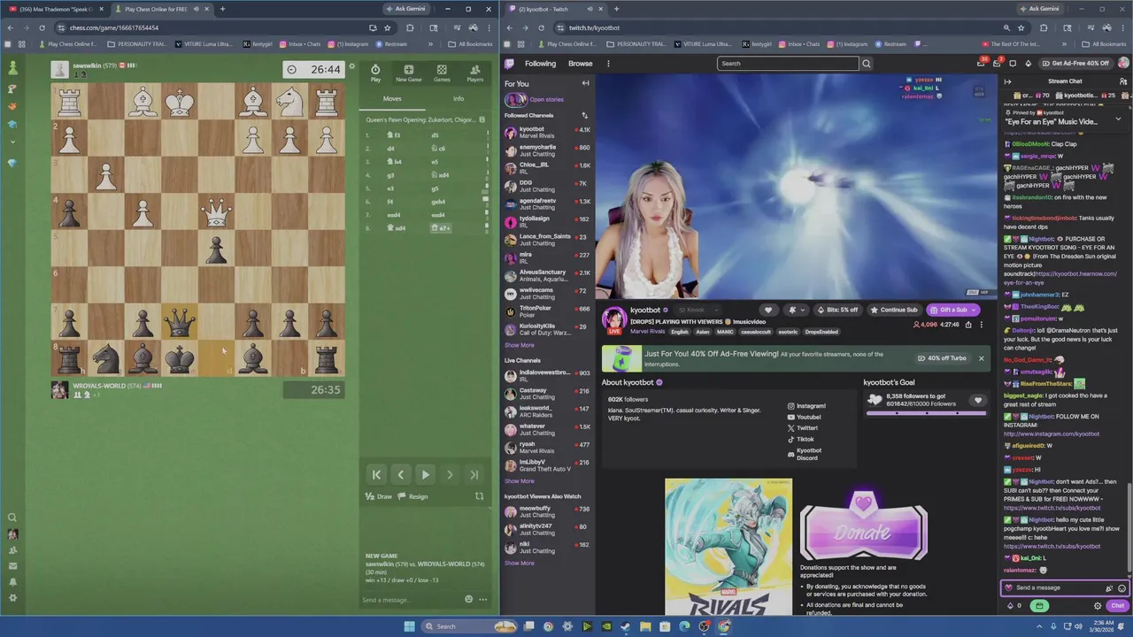Open Twitch nav more options dots

[x=608, y=64]
